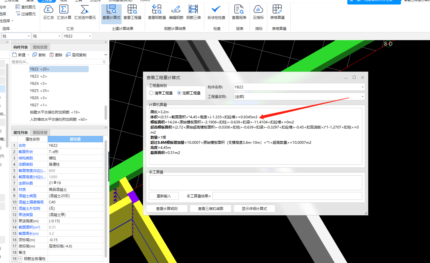
Task: Click the 搜索构件 search field
Action: (x=57, y=62)
